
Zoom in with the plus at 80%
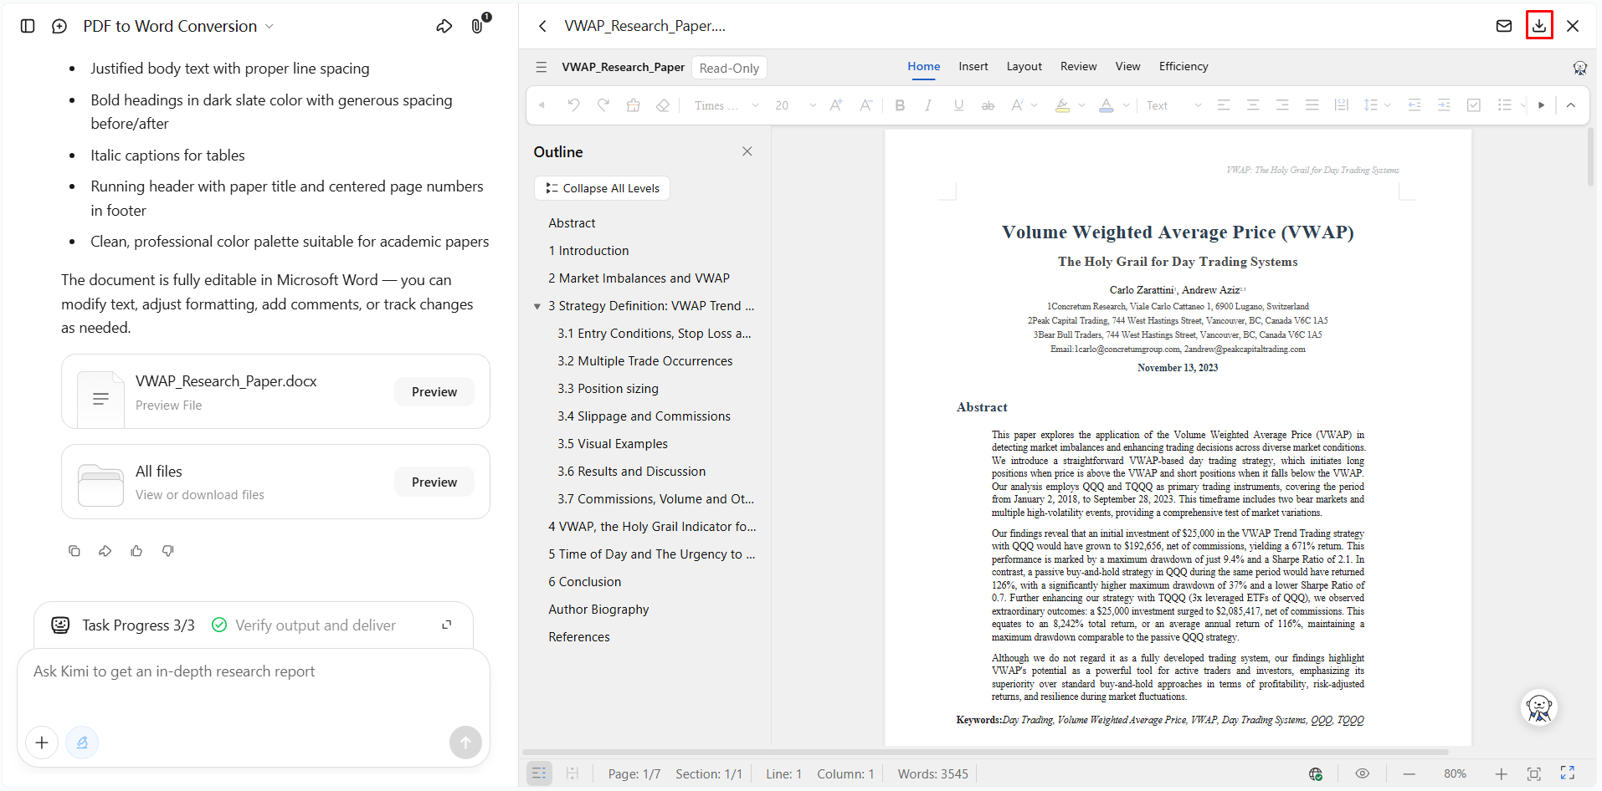1502,773
